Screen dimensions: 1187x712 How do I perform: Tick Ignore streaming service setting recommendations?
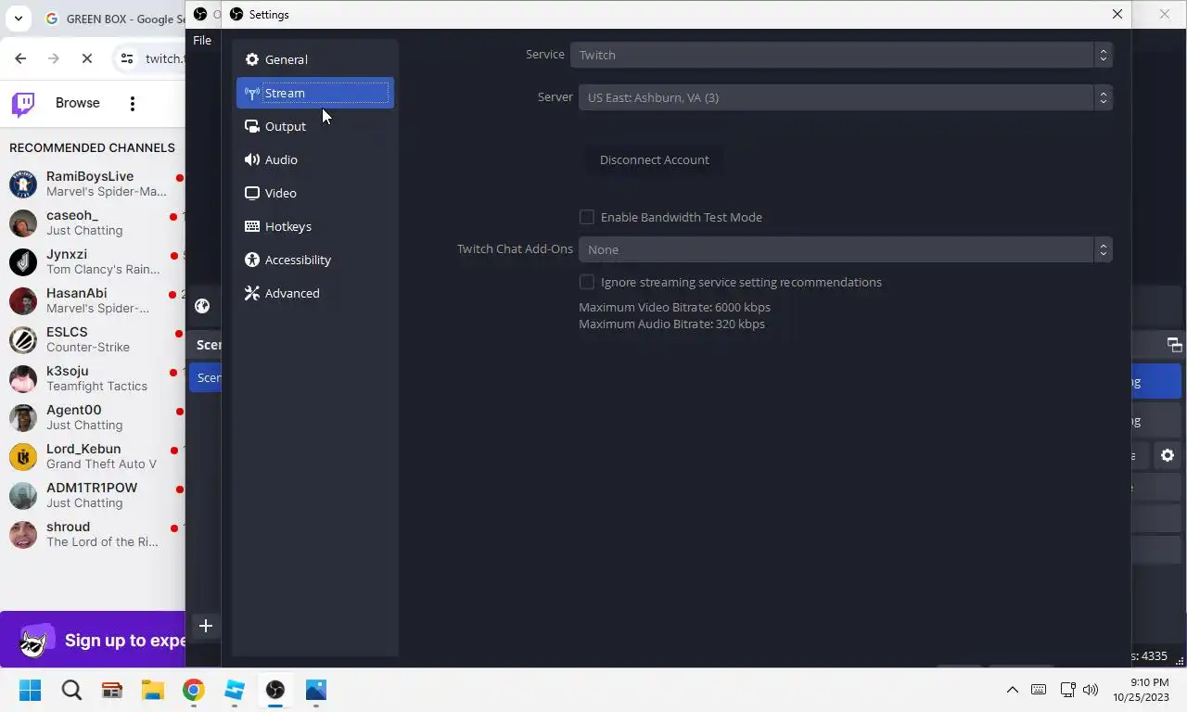coord(587,282)
